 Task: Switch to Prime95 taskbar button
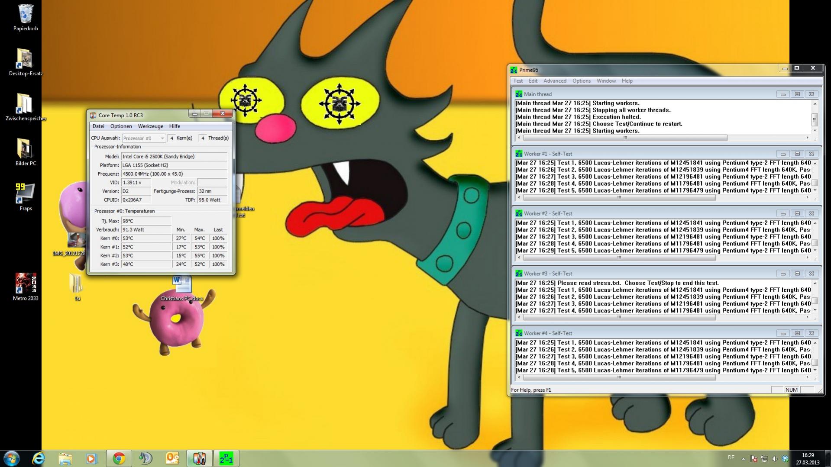(x=226, y=458)
